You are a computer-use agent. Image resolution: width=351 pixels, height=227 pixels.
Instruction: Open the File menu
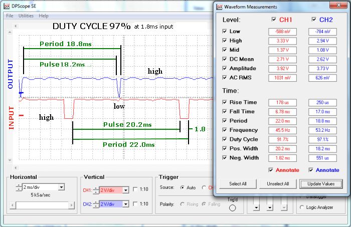click(10, 16)
